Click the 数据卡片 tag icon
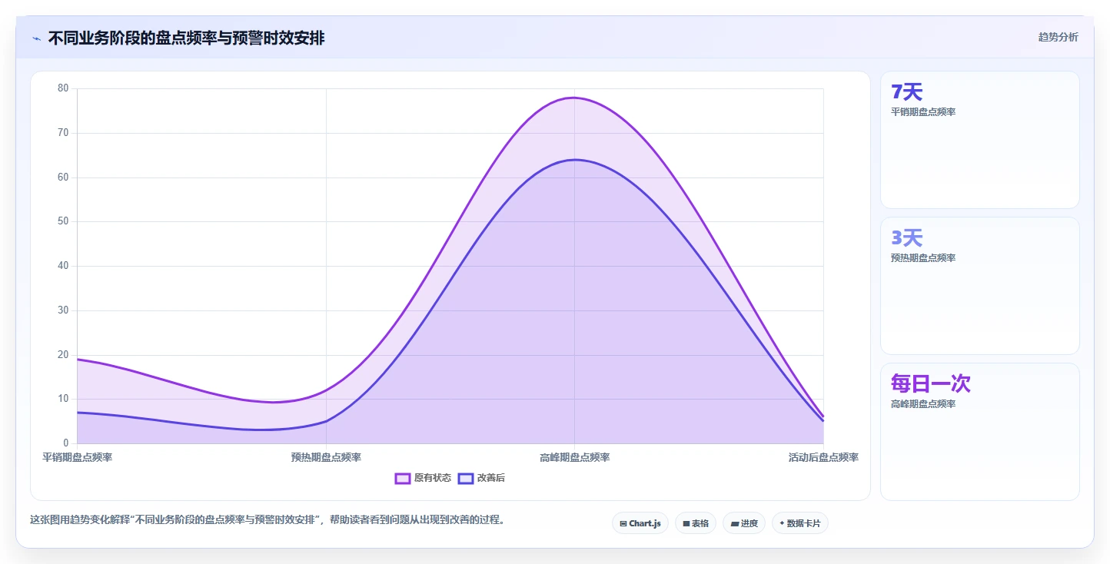 (x=782, y=523)
